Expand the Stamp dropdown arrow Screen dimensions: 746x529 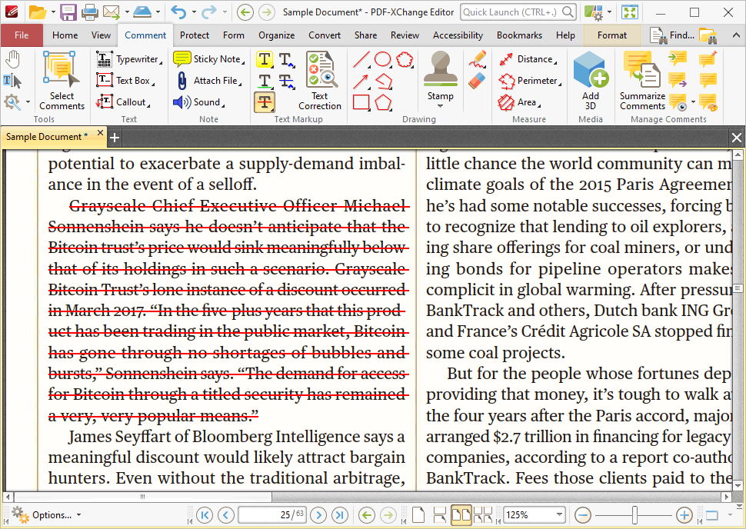click(440, 107)
